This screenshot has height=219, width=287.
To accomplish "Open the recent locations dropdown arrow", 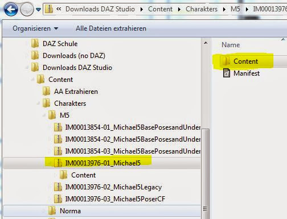I will click(x=39, y=9).
